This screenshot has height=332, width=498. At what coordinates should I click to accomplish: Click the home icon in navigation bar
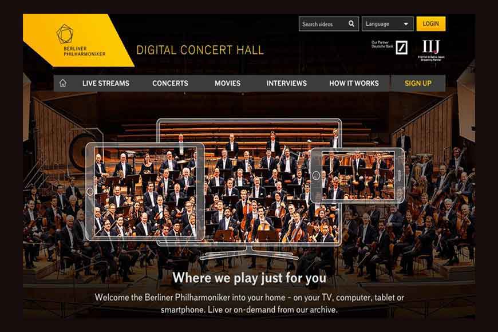63,83
